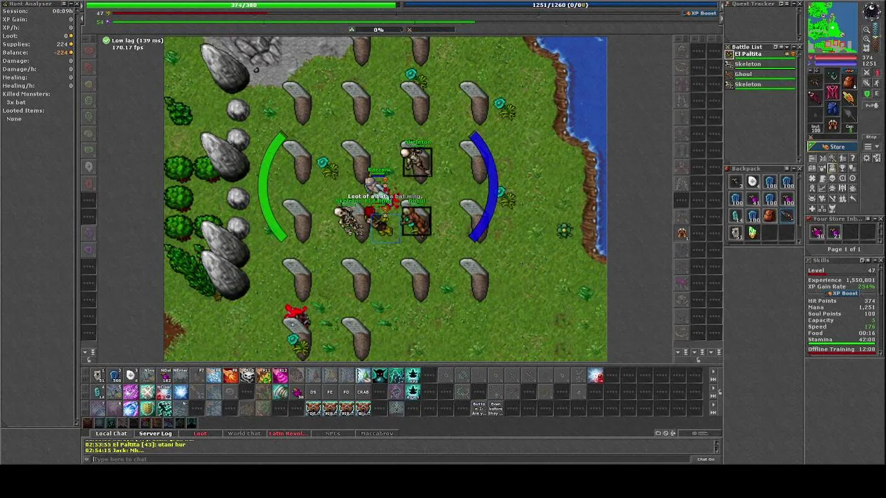Click the white plus icon in widget grid
The height and width of the screenshot is (498, 886).
click(812, 209)
